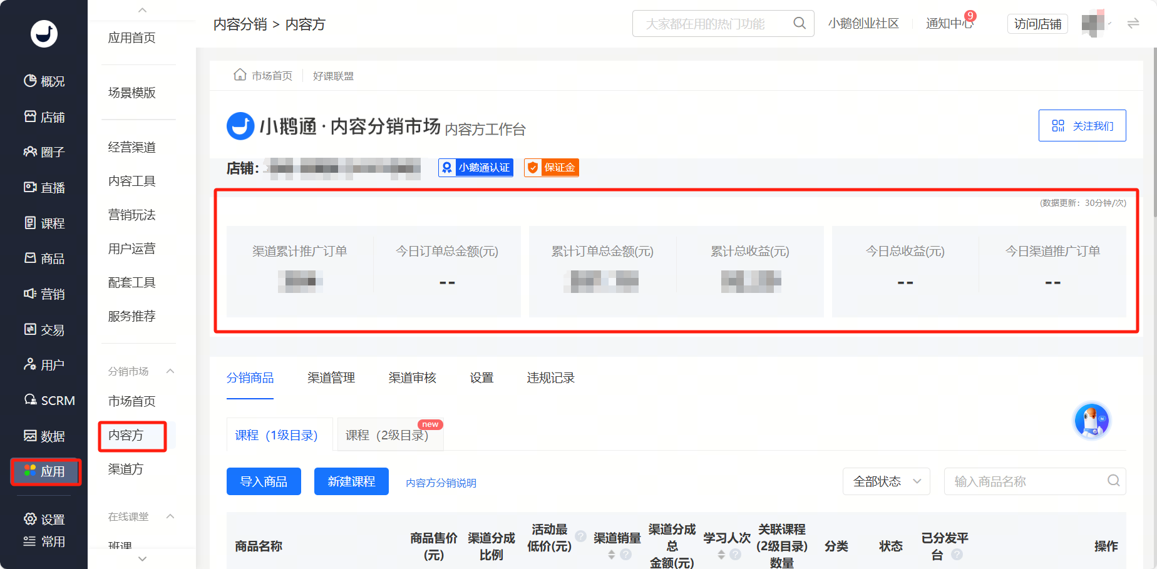Collapse the 分销市场 menu group

170,371
